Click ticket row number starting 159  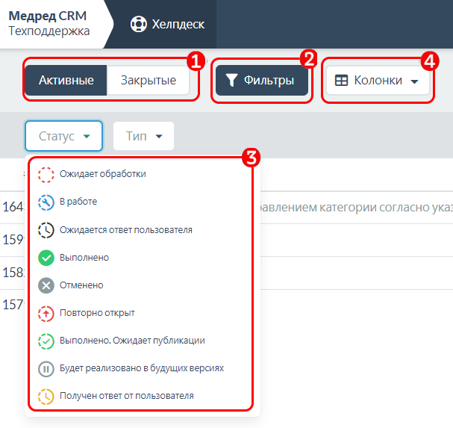[x=13, y=240]
